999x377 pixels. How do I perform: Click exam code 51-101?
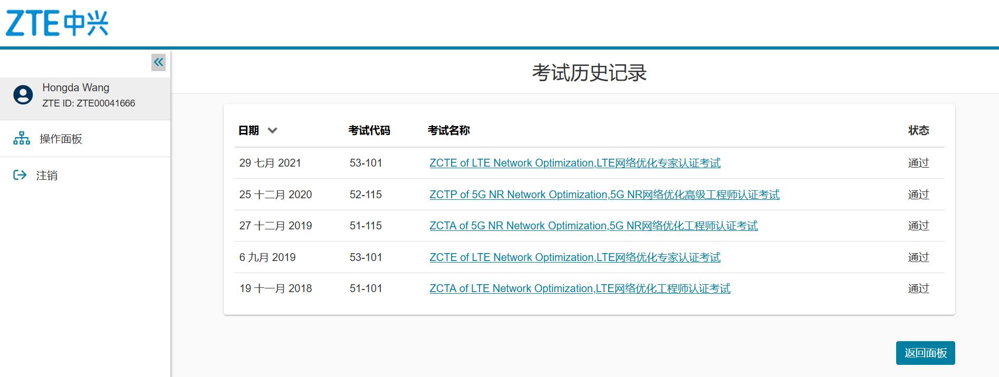366,288
